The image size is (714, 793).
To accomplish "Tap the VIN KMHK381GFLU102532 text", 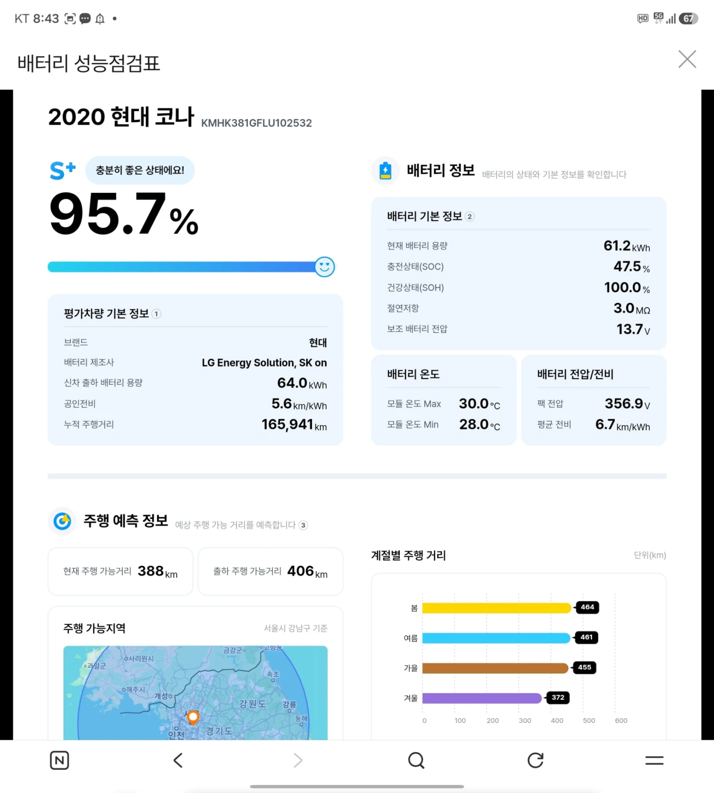I will pyautogui.click(x=257, y=123).
